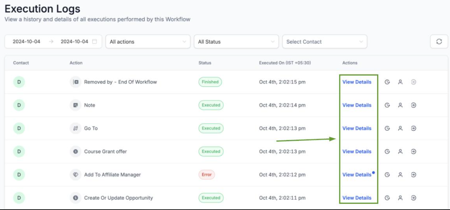Click the Executed badge in the Create Or Update Opportunity row
This screenshot has width=450, height=210.
(x=211, y=198)
